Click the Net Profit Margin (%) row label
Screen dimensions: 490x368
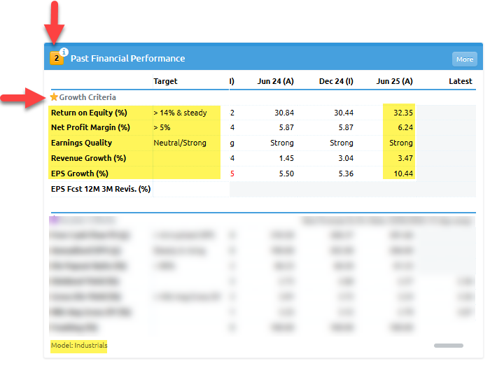pos(90,127)
